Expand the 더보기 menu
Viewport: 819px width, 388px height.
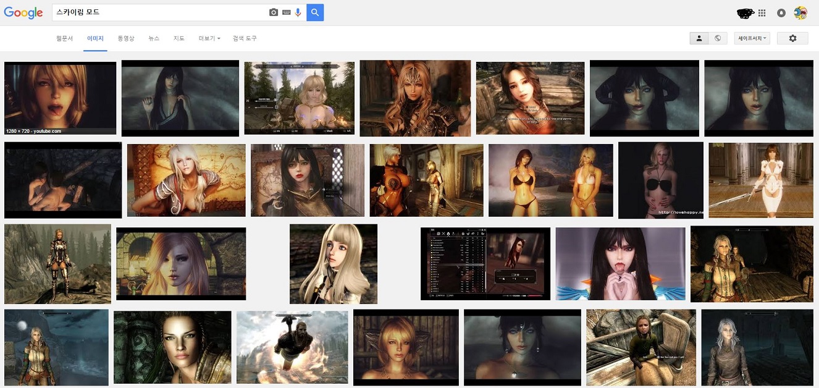point(209,38)
